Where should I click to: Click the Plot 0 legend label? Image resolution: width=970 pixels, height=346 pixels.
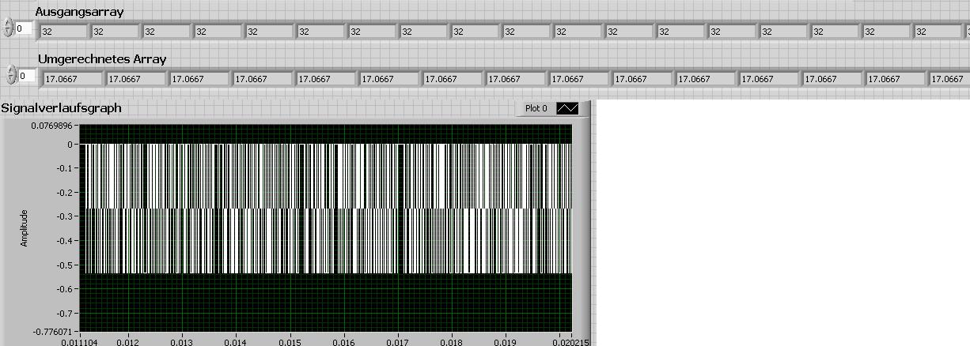pos(536,108)
